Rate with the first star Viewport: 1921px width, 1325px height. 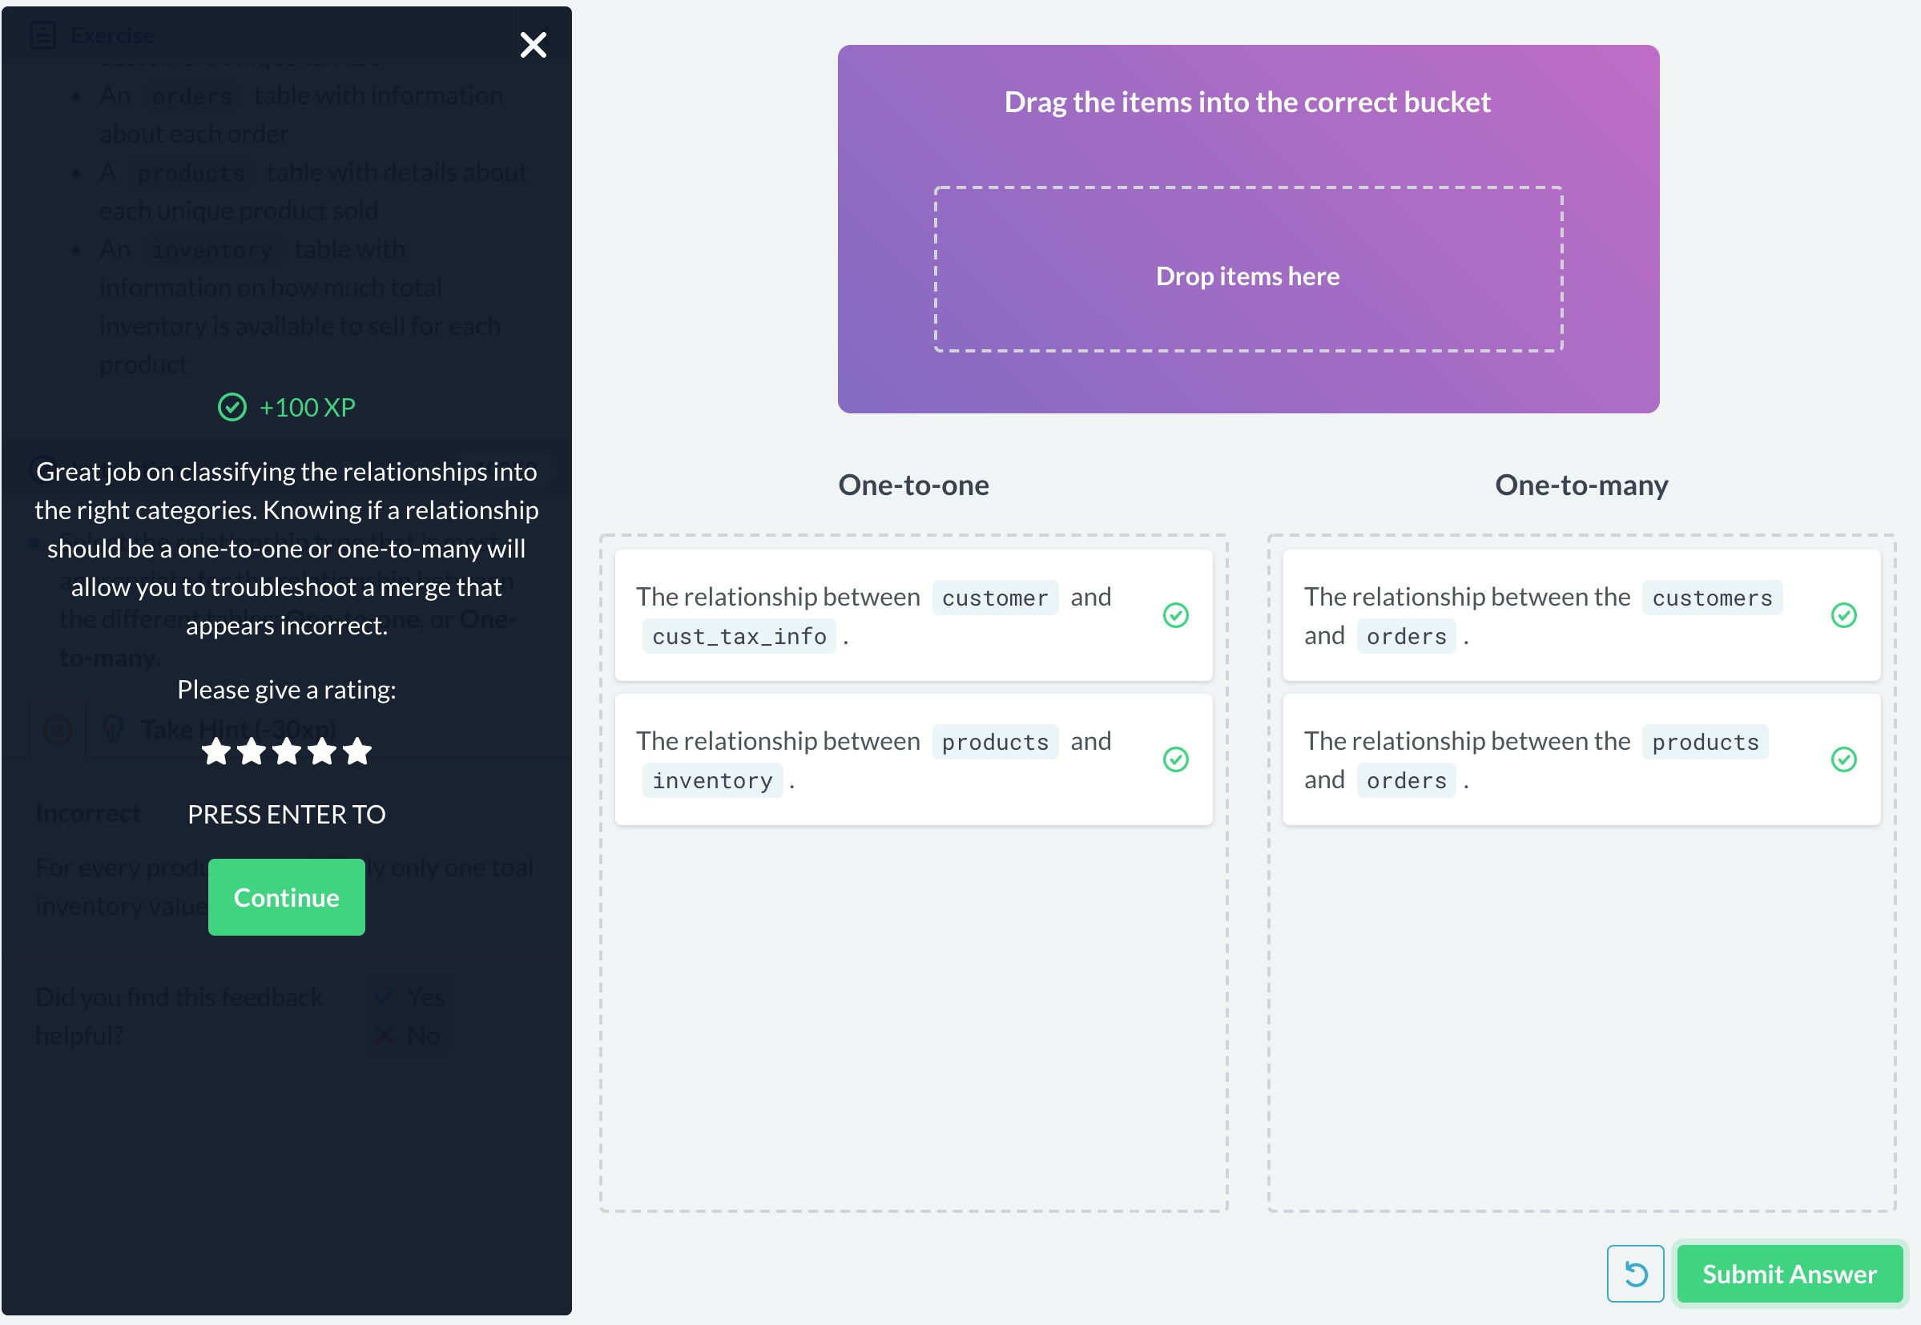tap(216, 751)
